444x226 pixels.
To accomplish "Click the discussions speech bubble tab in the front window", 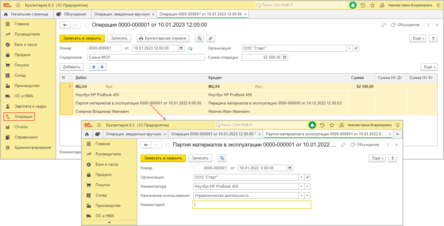I will tap(97, 134).
